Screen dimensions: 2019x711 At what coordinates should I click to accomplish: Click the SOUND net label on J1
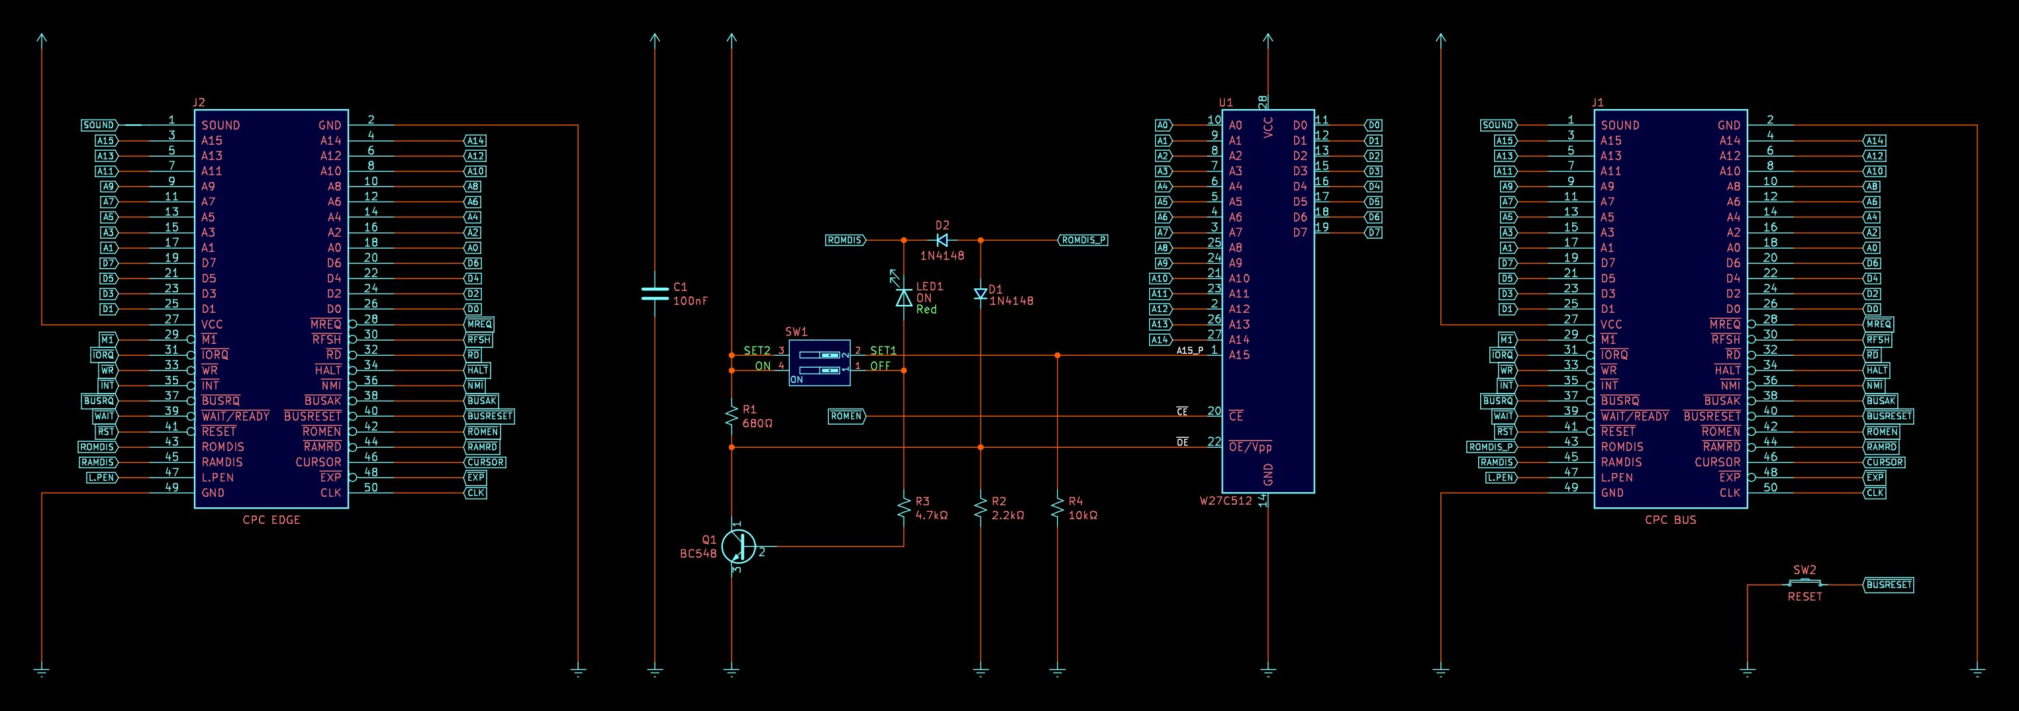[x=1499, y=125]
